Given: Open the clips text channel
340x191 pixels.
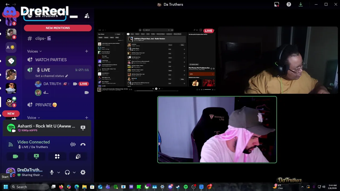Looking at the screenshot, I should click(58, 38).
